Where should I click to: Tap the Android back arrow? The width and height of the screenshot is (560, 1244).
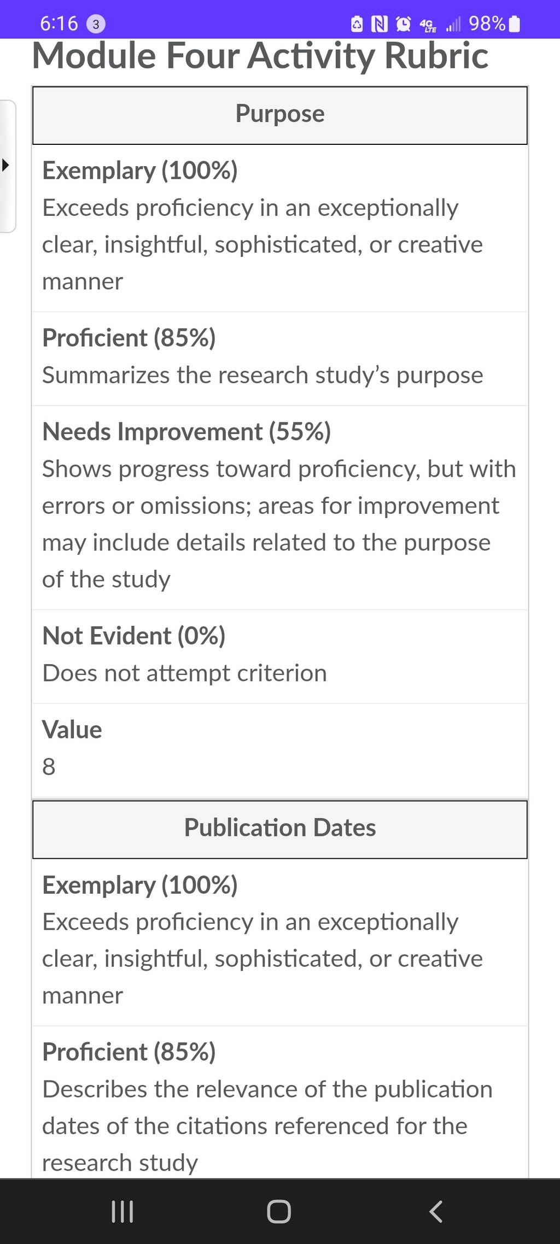(436, 1212)
